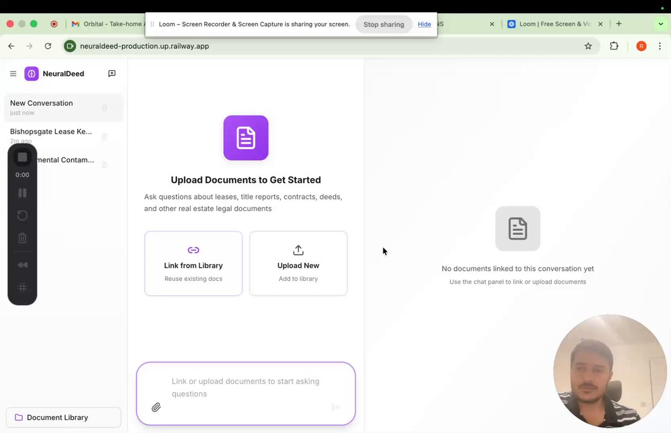Click the address bar URL neuraldeed-production.up.railway.app
The width and height of the screenshot is (671, 433).
coord(144,46)
